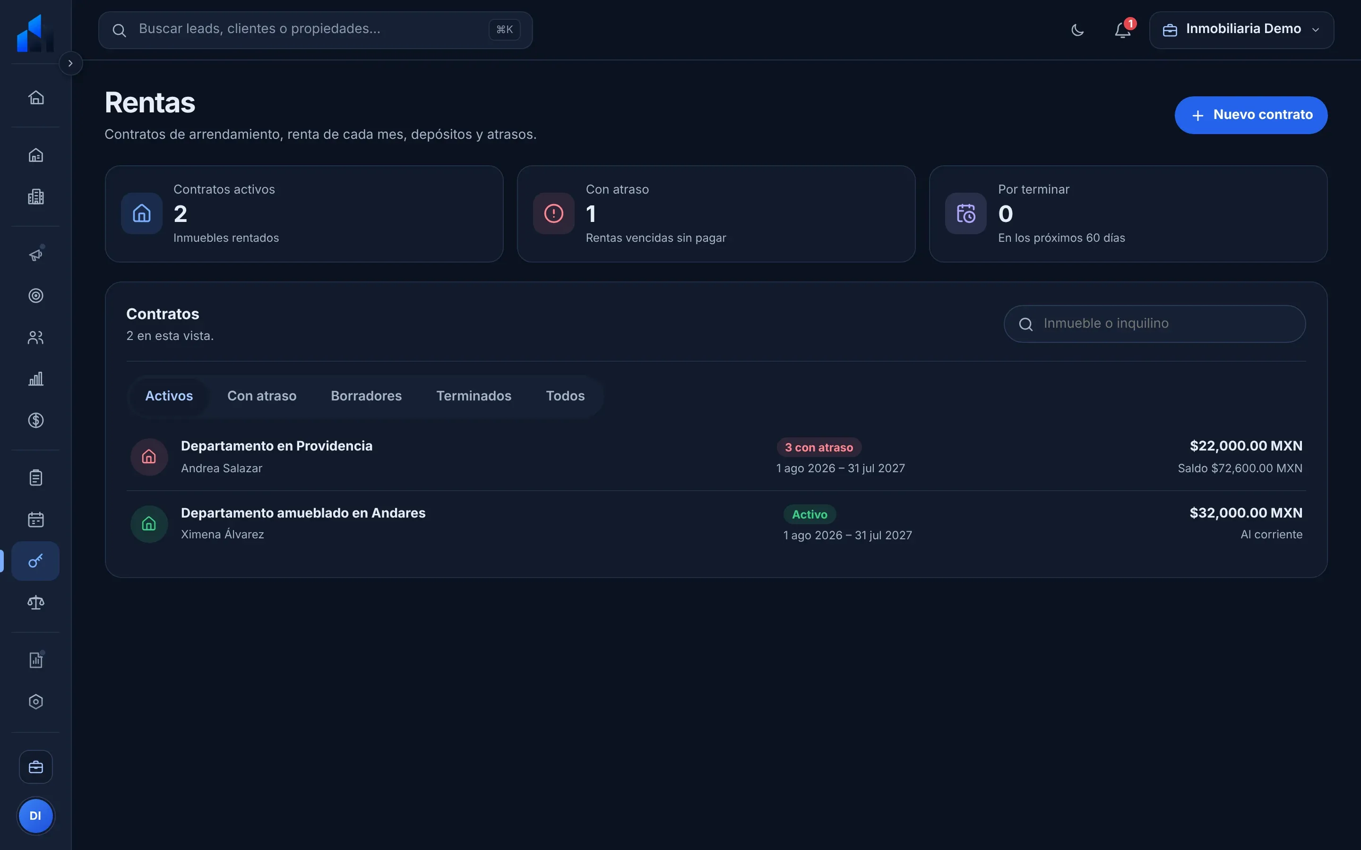Open the hexagon settings sidebar icon
Viewport: 1361px width, 850px height.
pyautogui.click(x=36, y=702)
